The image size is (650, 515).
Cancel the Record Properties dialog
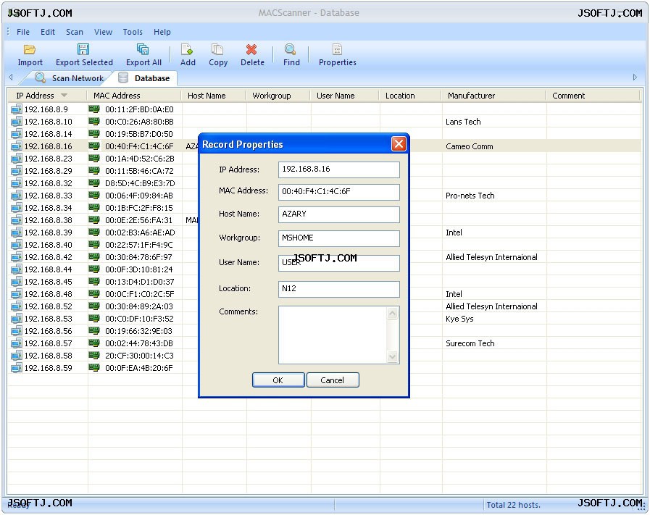coord(333,380)
